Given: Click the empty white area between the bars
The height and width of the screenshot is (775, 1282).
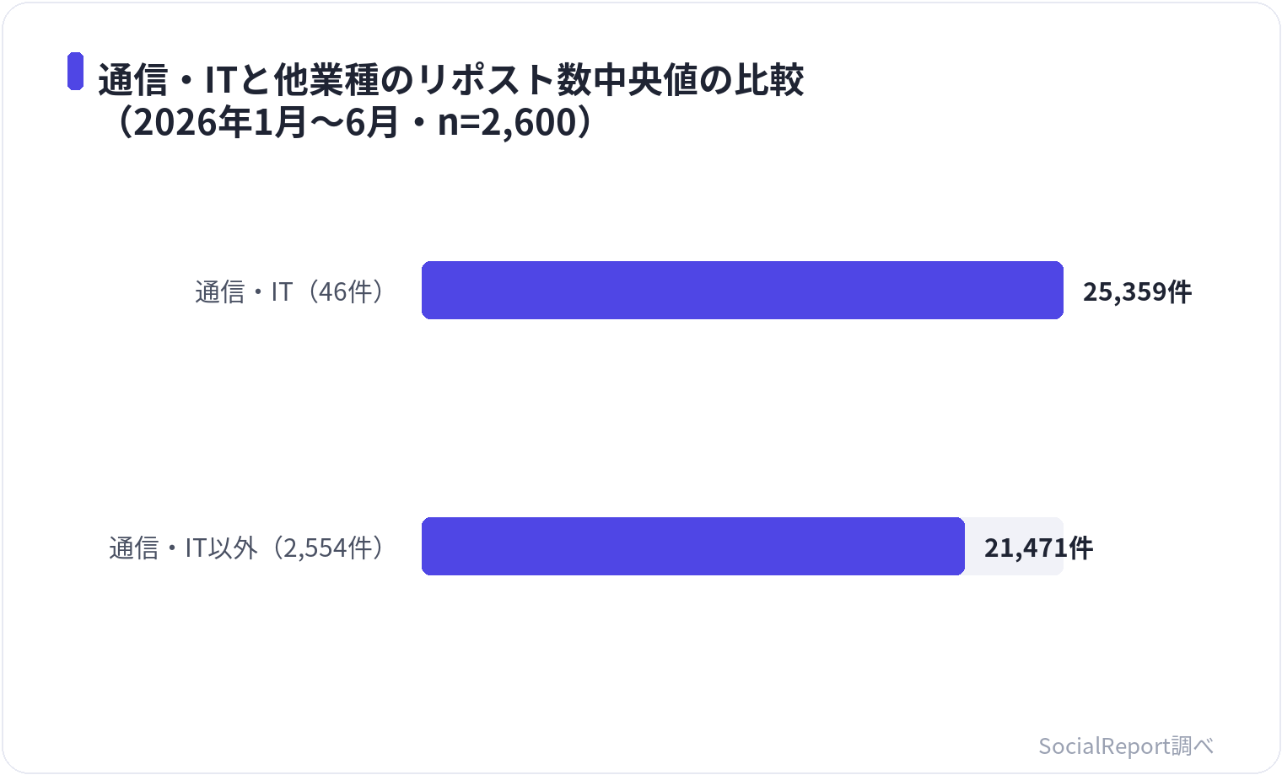Looking at the screenshot, I should click(x=742, y=419).
